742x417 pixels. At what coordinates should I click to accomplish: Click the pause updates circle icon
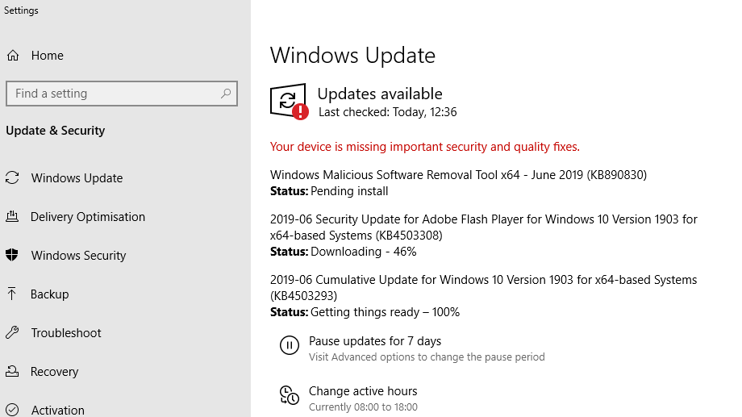coord(289,346)
